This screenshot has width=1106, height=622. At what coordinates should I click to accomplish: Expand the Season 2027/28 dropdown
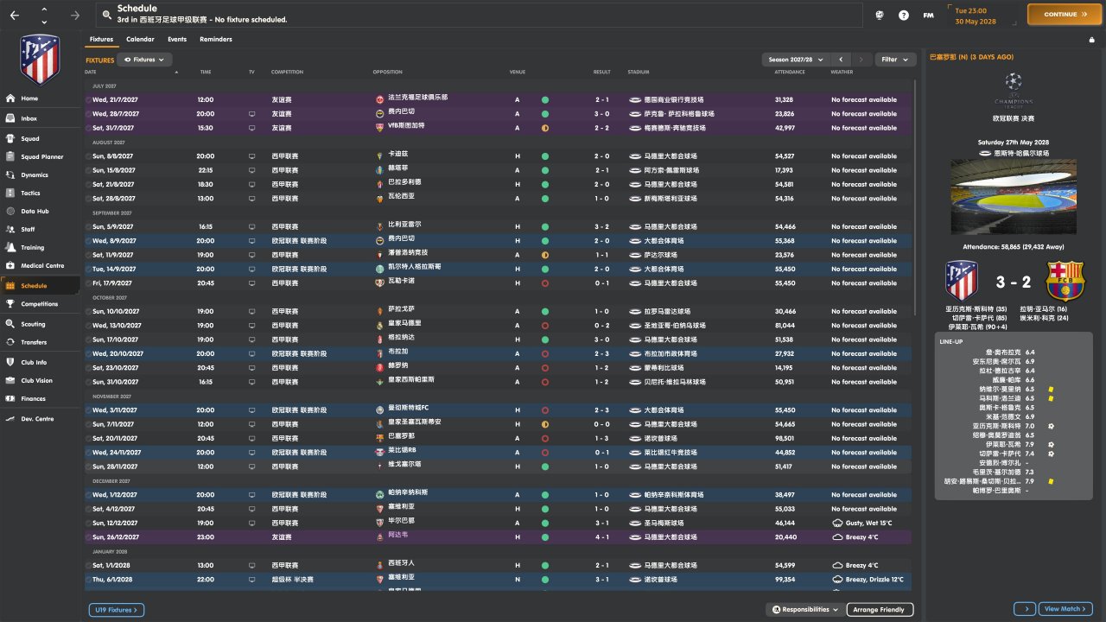(796, 60)
